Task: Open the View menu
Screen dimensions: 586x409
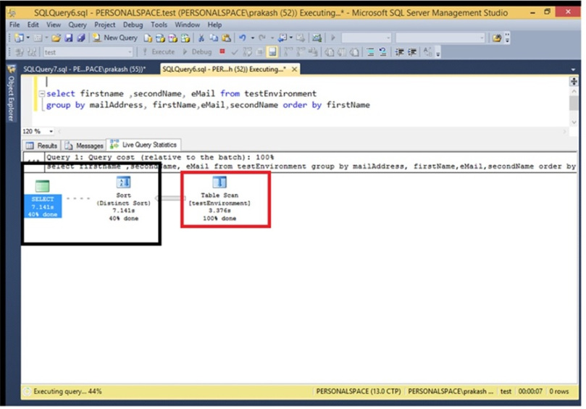Action: [x=54, y=25]
